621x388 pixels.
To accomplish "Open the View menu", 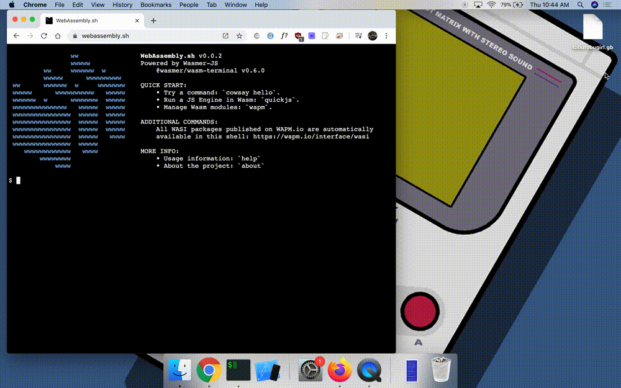I will tap(97, 5).
